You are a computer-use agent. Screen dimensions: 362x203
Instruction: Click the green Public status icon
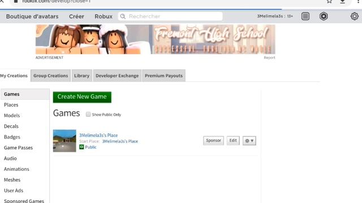tap(81, 147)
